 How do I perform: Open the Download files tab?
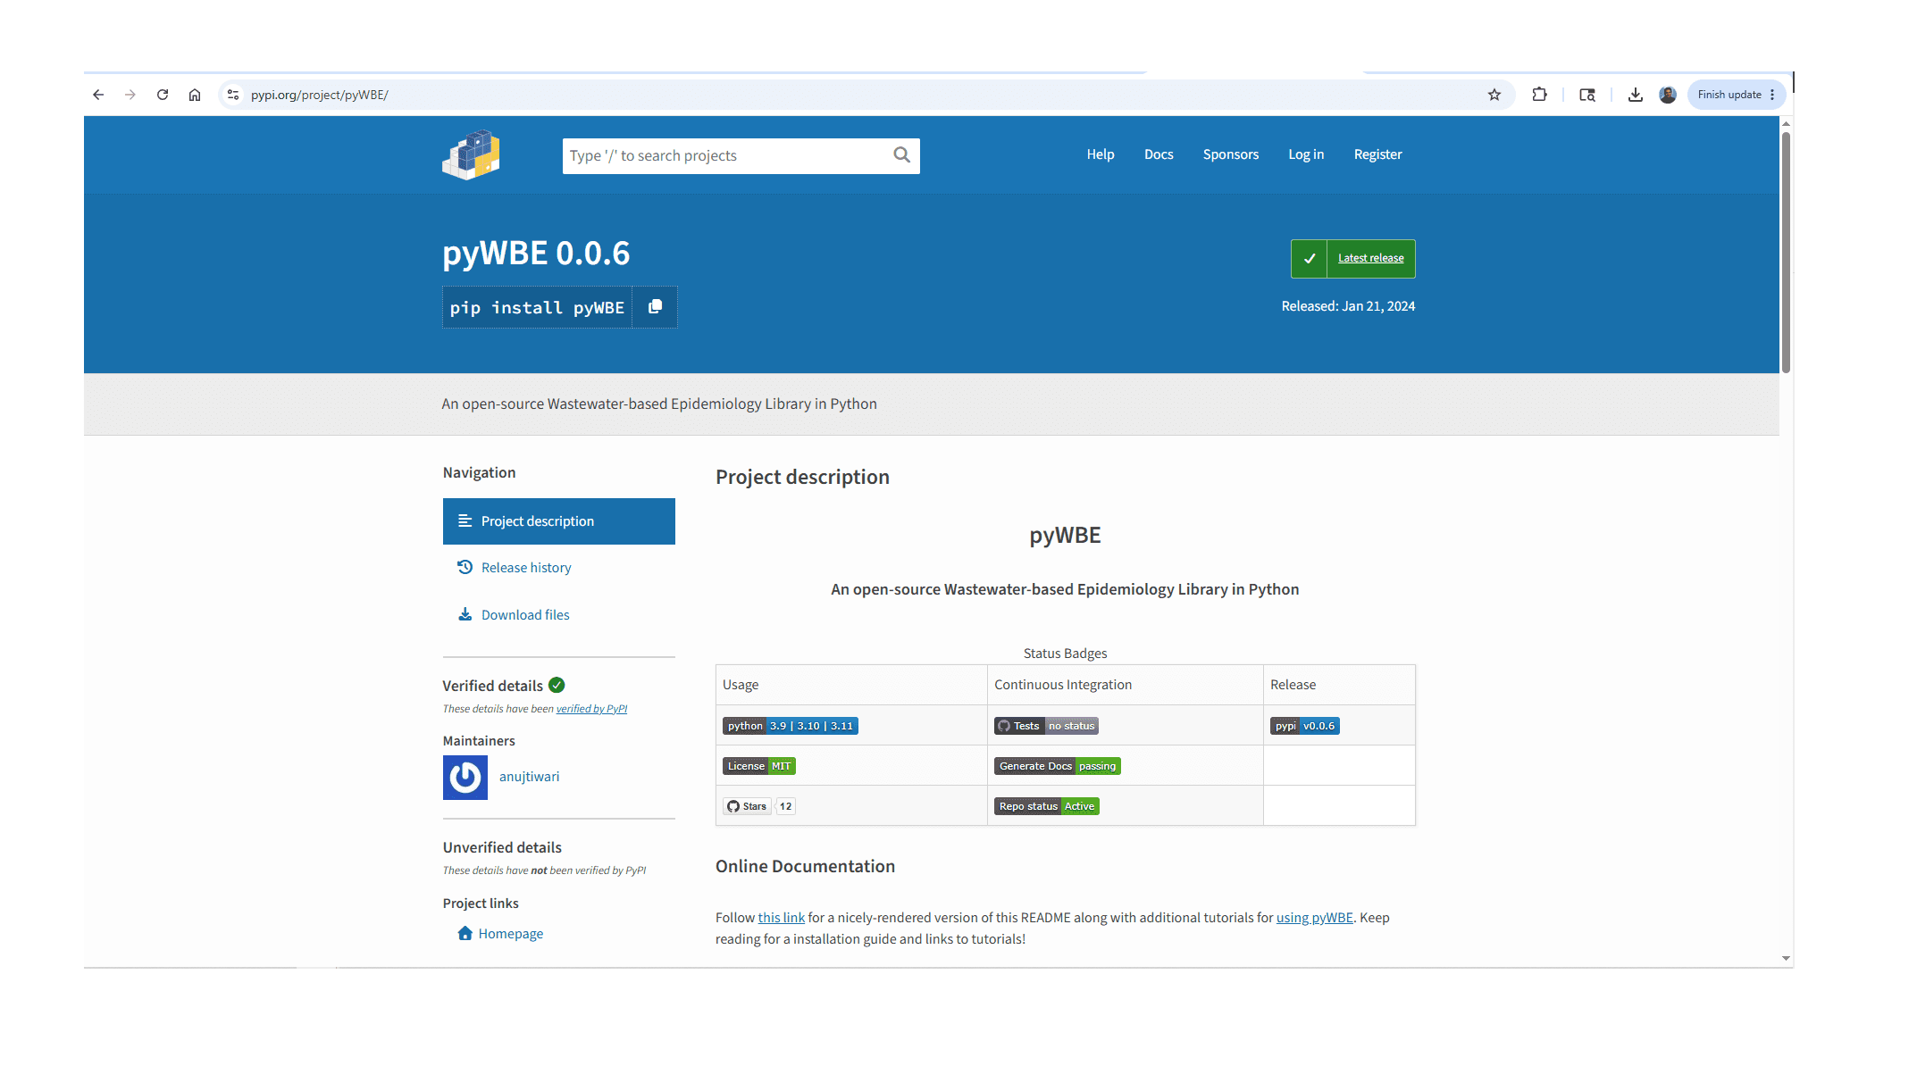[525, 615]
